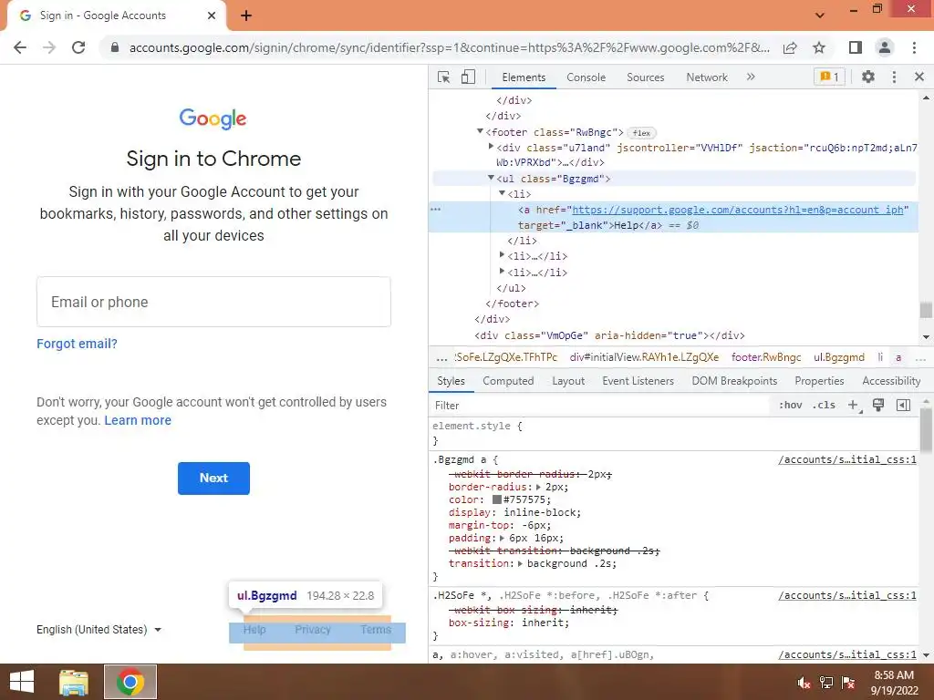
Task: Expand the third collapsed li node
Action: (502, 272)
